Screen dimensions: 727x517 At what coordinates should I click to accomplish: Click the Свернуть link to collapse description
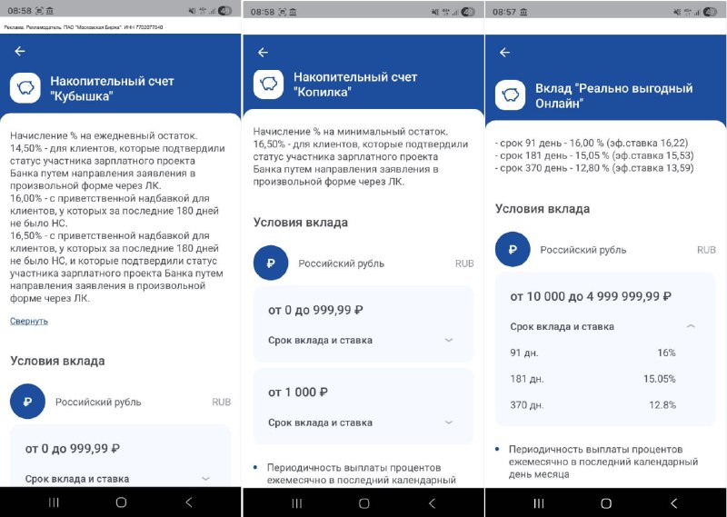29,321
